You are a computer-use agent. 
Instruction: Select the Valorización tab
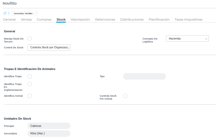80,19
